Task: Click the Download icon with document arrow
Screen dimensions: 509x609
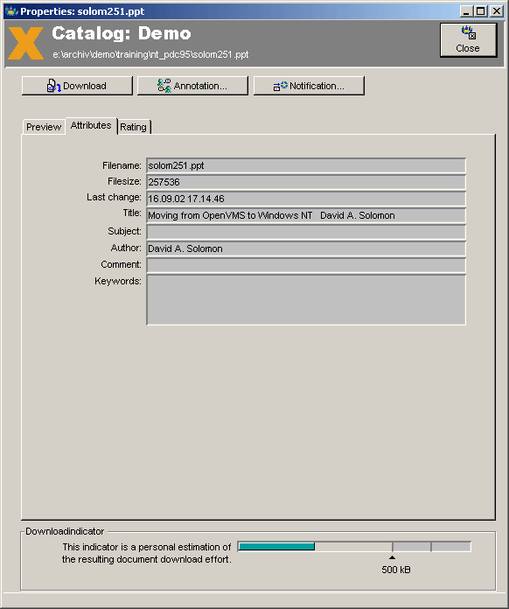Action: (53, 86)
